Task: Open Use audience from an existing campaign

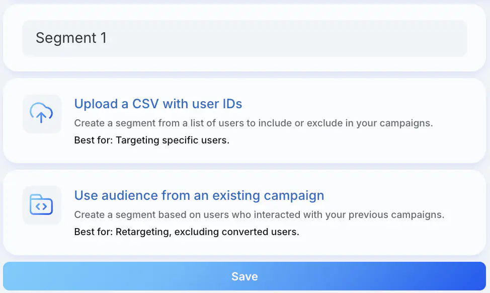Action: [199, 195]
